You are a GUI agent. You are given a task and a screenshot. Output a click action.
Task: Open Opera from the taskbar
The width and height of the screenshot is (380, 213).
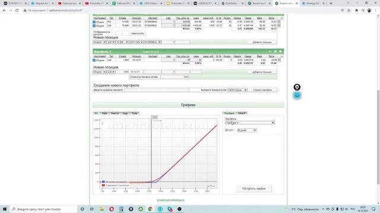pyautogui.click(x=112, y=209)
